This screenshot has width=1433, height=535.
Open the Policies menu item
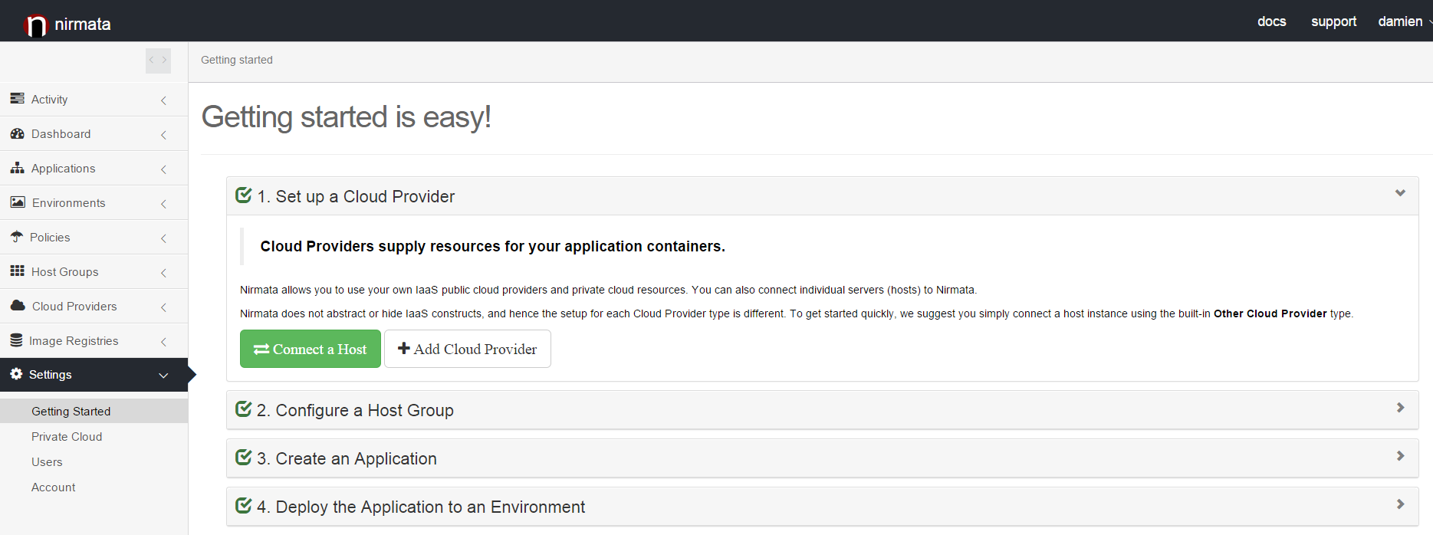94,238
